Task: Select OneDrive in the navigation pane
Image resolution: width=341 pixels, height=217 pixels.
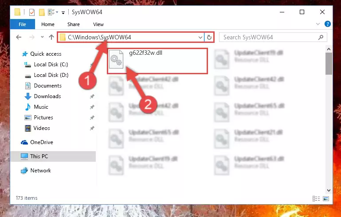Action: click(x=42, y=142)
